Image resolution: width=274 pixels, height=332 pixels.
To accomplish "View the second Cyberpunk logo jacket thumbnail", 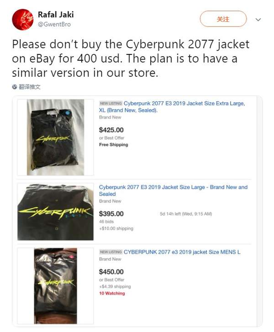I will click(x=55, y=211).
